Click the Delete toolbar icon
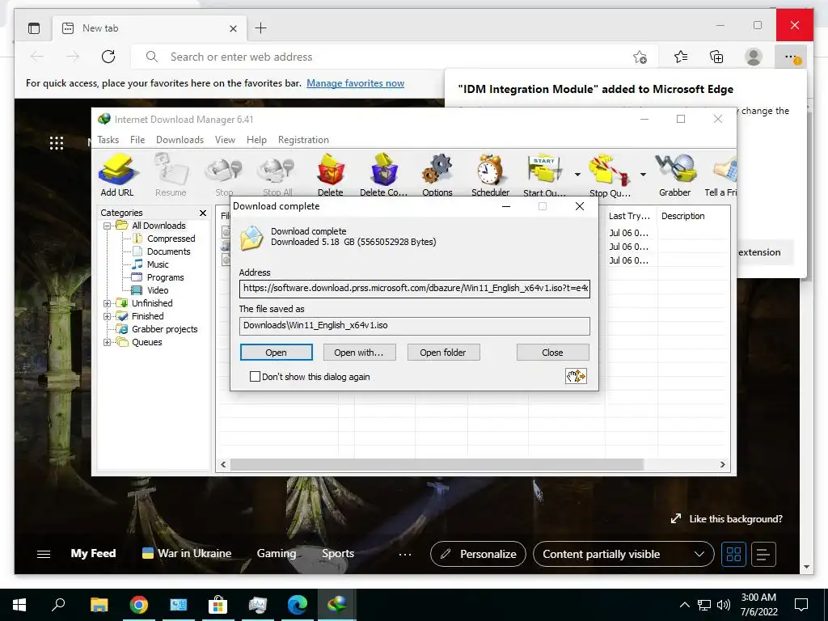This screenshot has height=621, width=828. [331, 175]
